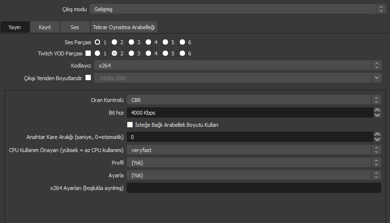Decrease Anahtar Kare Aralığı with down arrow
The height and width of the screenshot is (223, 390).
tap(377, 140)
